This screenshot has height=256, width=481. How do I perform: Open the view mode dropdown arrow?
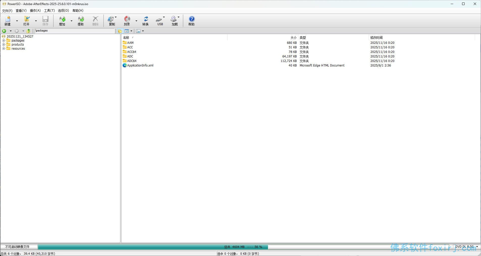coord(131,31)
